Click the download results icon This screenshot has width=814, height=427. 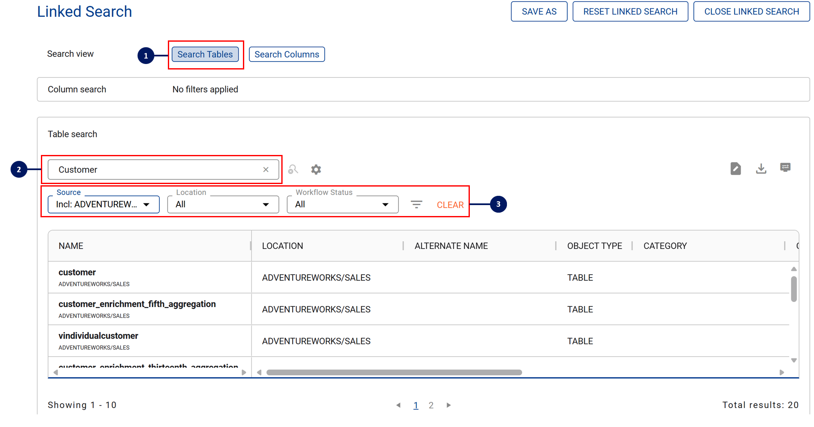click(x=761, y=168)
